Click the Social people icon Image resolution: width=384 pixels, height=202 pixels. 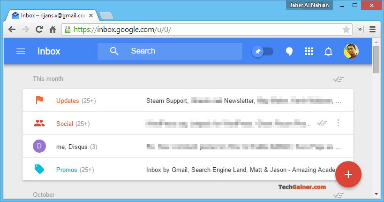[x=39, y=123]
